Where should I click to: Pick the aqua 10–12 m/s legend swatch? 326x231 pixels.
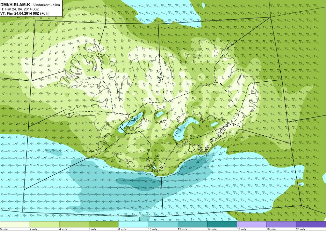point(163,224)
